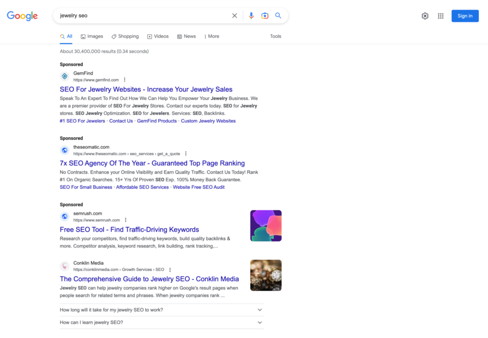Switch to the Images tab
488x338 pixels.
tap(92, 36)
